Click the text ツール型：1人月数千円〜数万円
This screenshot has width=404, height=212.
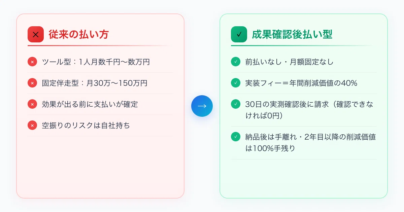(x=96, y=62)
